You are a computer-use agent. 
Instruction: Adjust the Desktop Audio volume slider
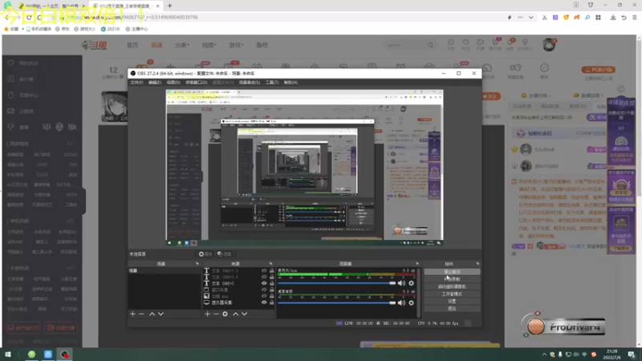coord(337,303)
